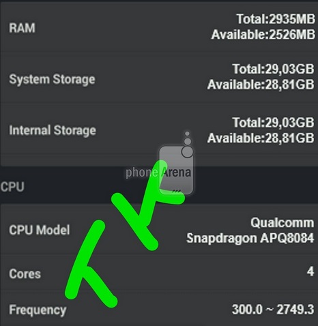Click the Qualcomm text
This screenshot has width=318, height=326.
coord(283,222)
